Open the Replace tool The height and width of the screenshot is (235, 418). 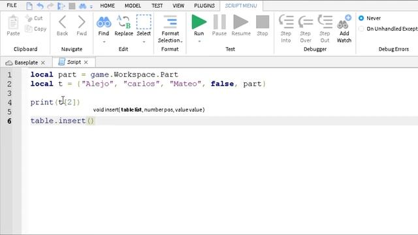point(123,22)
